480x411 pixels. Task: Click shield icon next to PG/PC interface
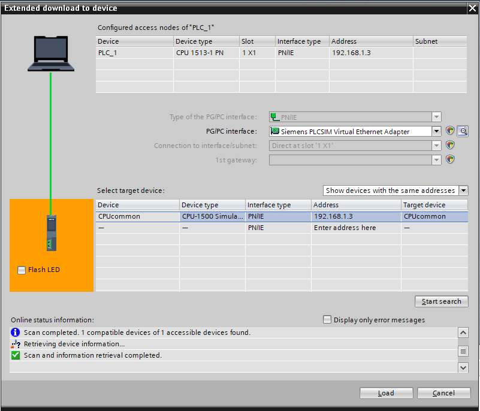[449, 131]
